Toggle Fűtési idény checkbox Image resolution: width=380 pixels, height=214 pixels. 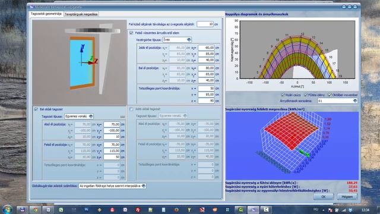pyautogui.click(x=306, y=95)
